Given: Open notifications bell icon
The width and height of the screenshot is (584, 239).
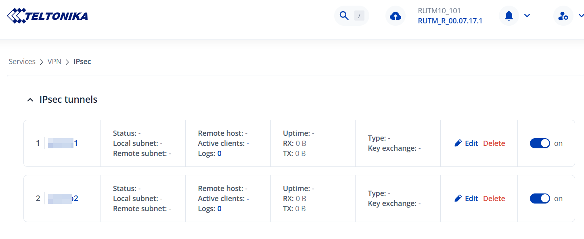Looking at the screenshot, I should coord(509,16).
